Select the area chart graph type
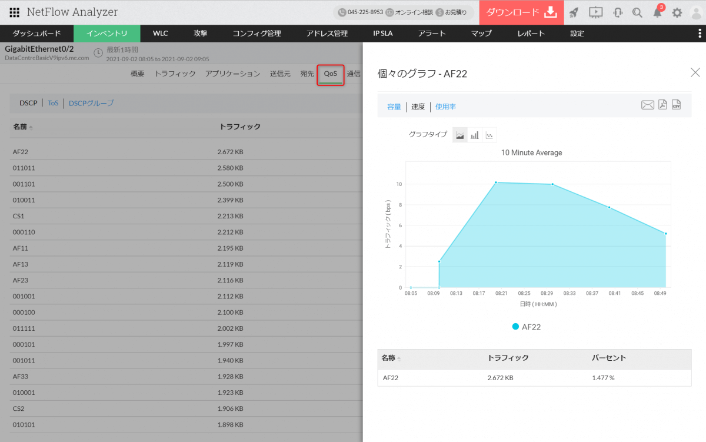706x442 pixels. point(460,135)
